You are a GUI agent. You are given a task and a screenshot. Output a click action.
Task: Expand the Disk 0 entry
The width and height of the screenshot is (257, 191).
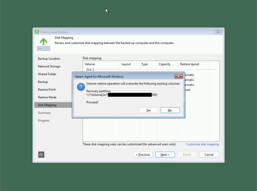pos(90,69)
